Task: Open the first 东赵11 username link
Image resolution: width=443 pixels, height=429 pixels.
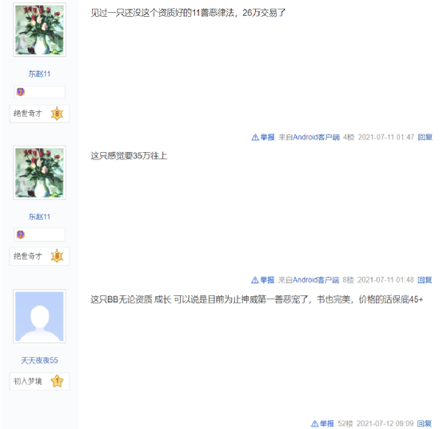Action: tap(39, 74)
